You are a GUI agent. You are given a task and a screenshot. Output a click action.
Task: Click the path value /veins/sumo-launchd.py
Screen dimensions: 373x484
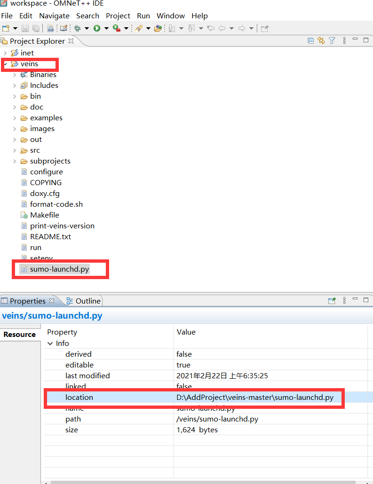click(x=217, y=419)
